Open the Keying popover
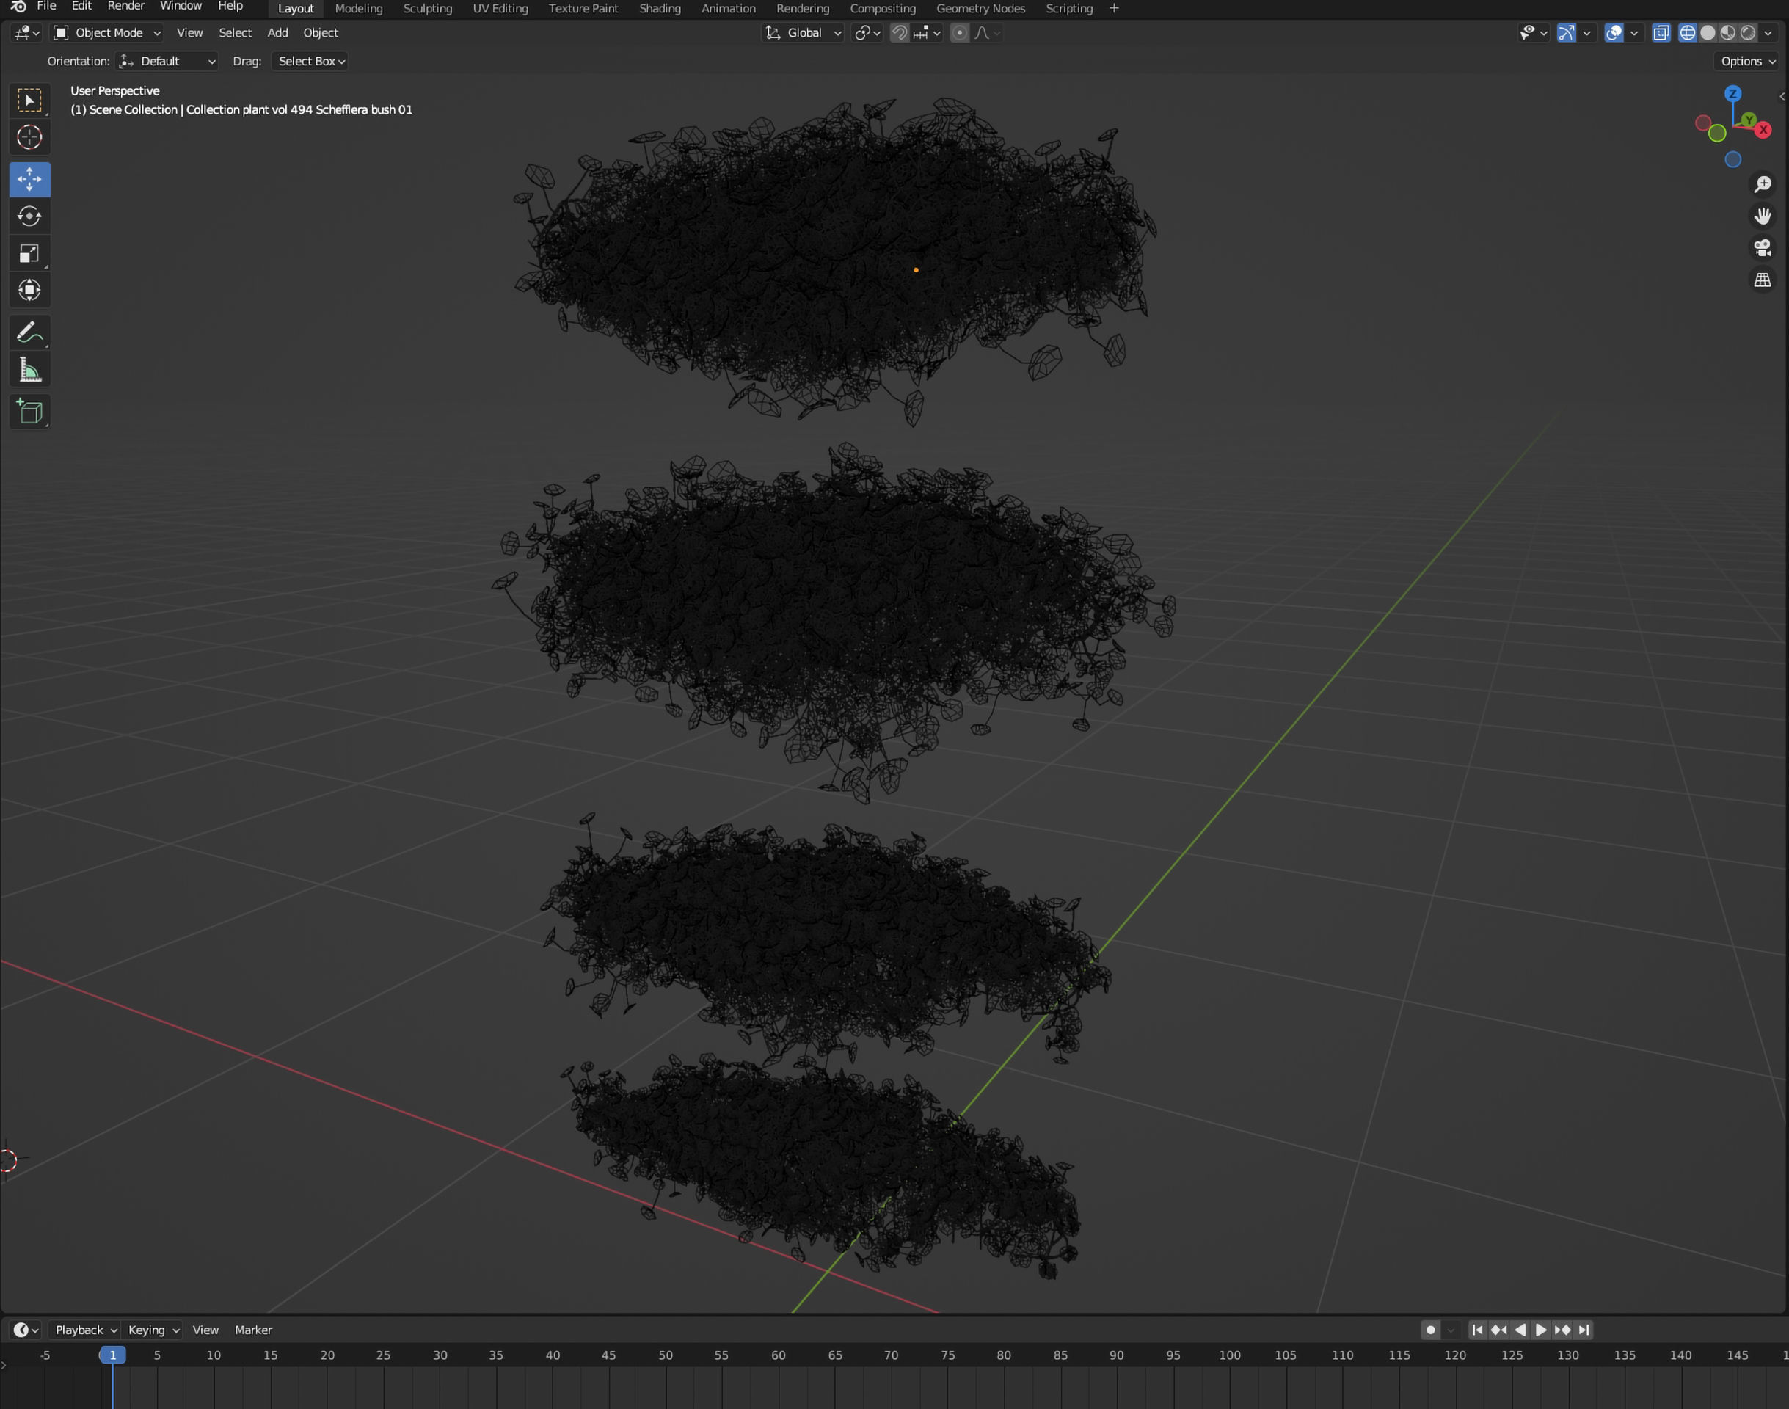 [153, 1330]
